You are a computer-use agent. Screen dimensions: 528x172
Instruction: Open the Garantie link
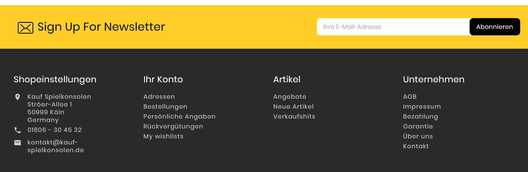point(418,126)
